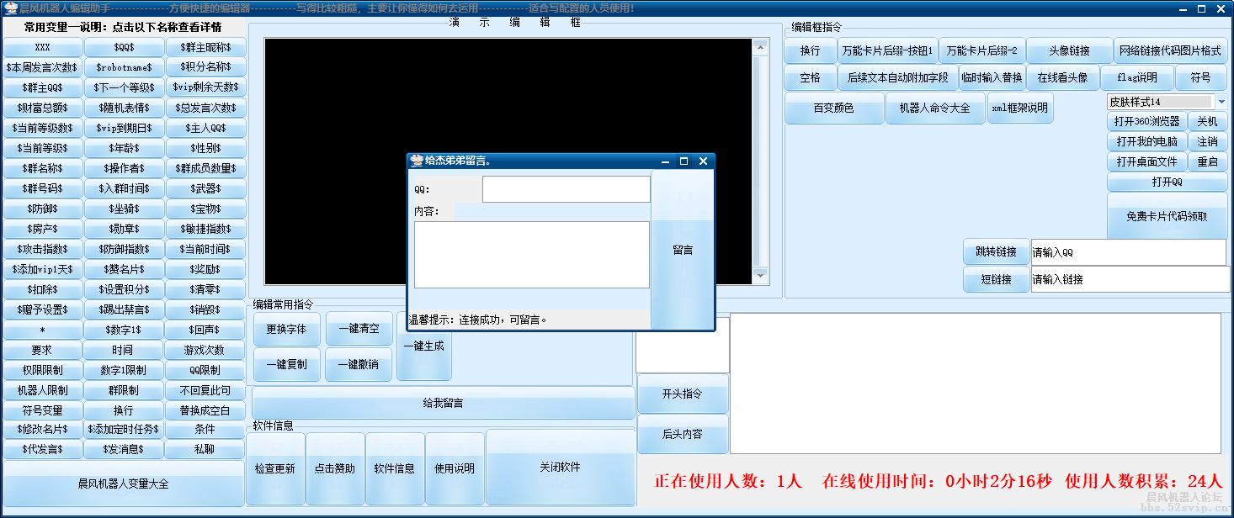Open the 符号 symbol tool
The height and width of the screenshot is (518, 1234).
tap(1201, 77)
